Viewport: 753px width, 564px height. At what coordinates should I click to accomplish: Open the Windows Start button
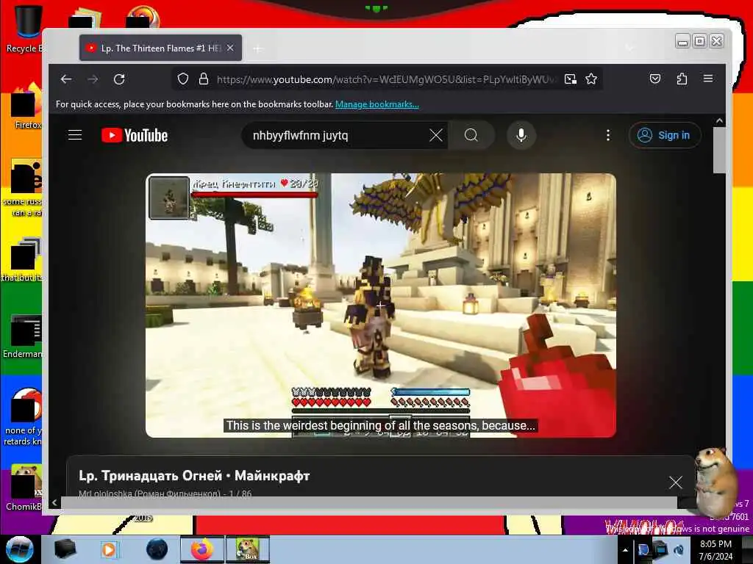pos(19,549)
